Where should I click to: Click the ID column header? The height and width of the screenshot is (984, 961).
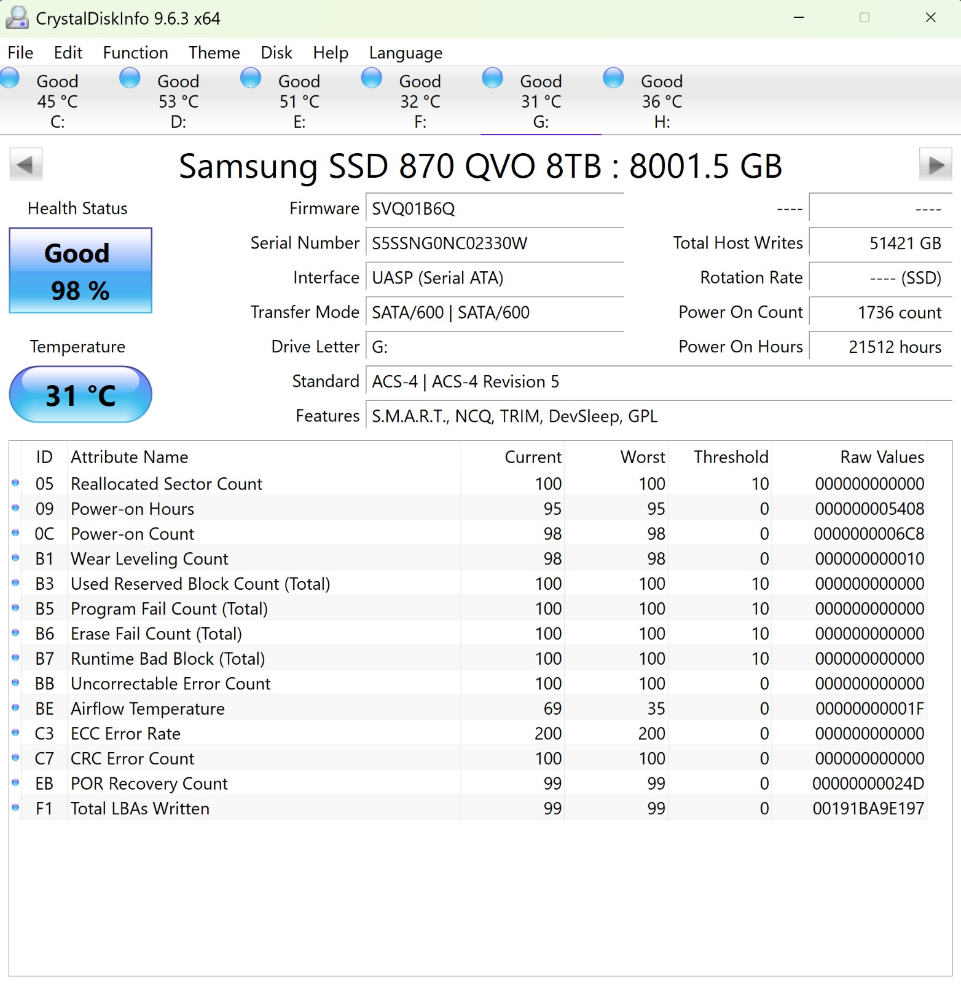44,457
